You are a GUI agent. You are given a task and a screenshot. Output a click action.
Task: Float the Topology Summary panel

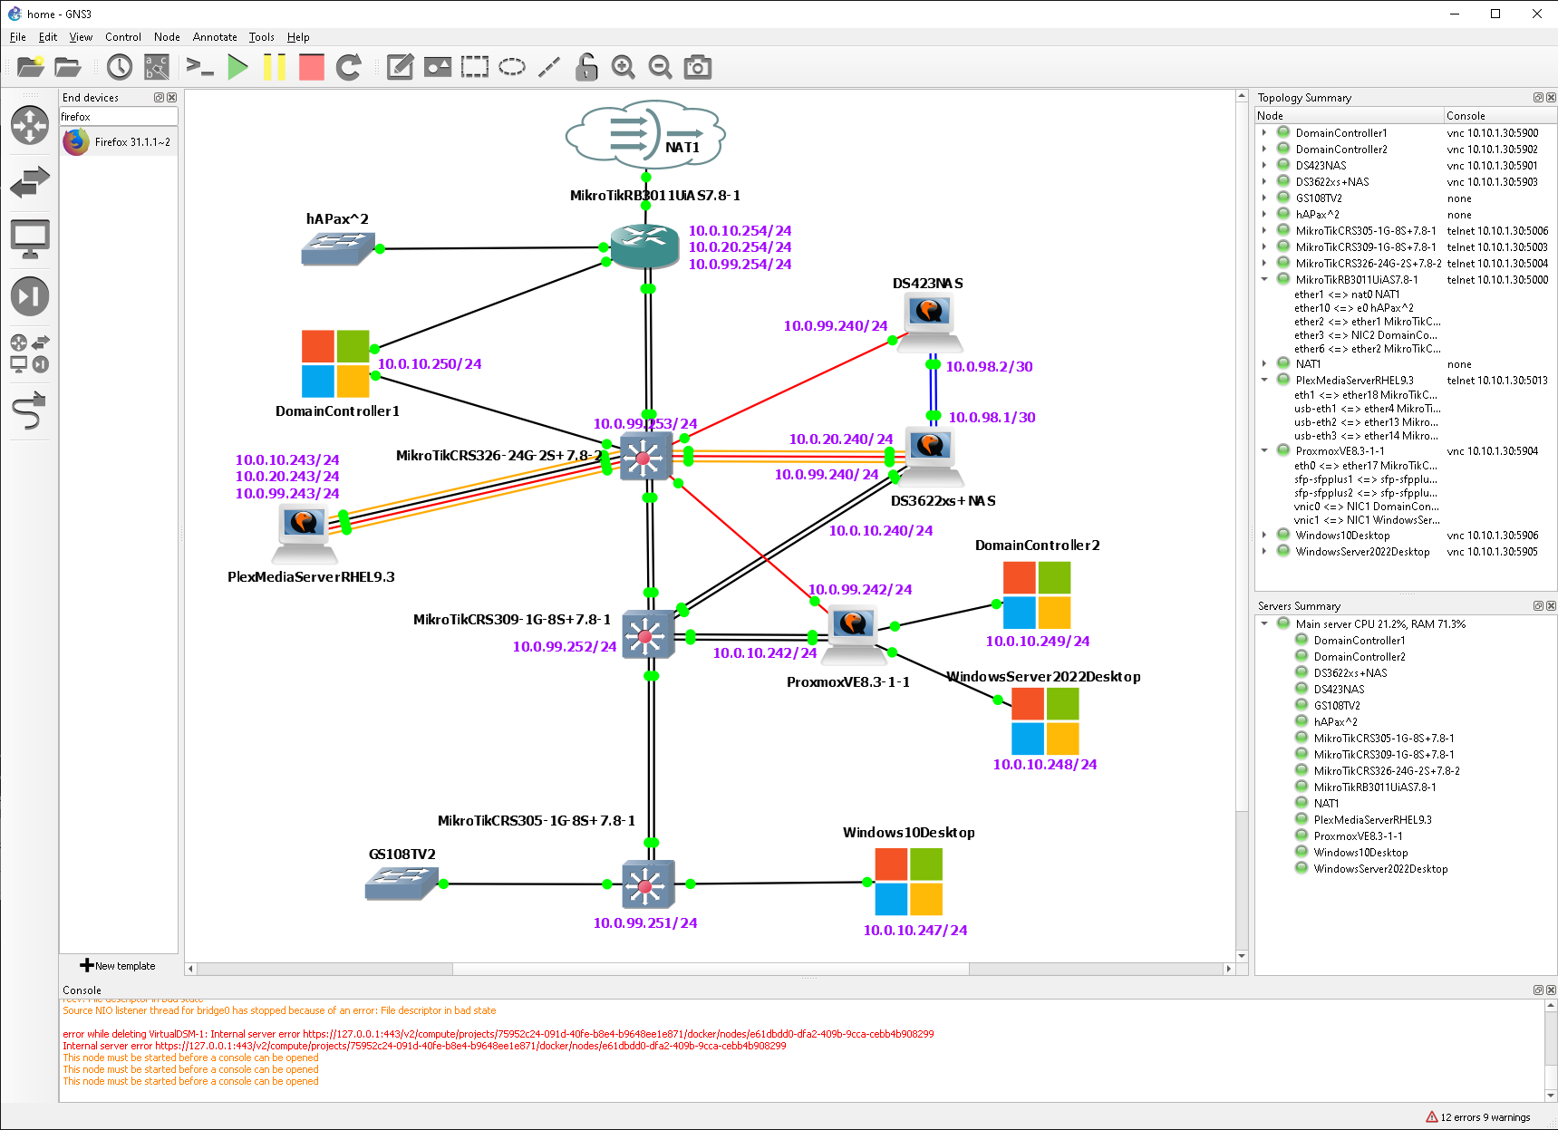point(1538,97)
